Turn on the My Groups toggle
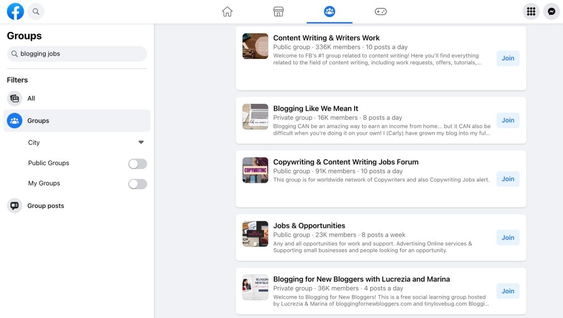Image resolution: width=563 pixels, height=318 pixels. (137, 183)
